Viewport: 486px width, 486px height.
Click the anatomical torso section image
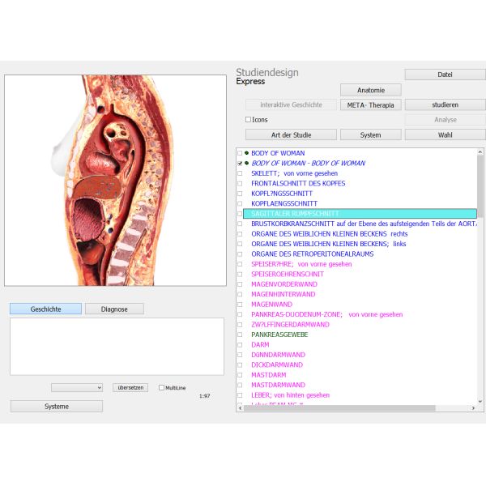click(115, 180)
